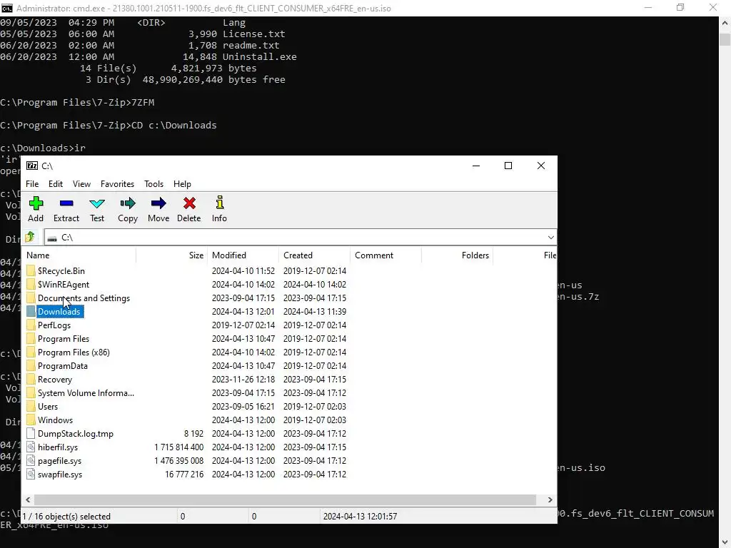The width and height of the screenshot is (731, 548).
Task: Select the PerfLogs folder icon
Action: (x=31, y=325)
